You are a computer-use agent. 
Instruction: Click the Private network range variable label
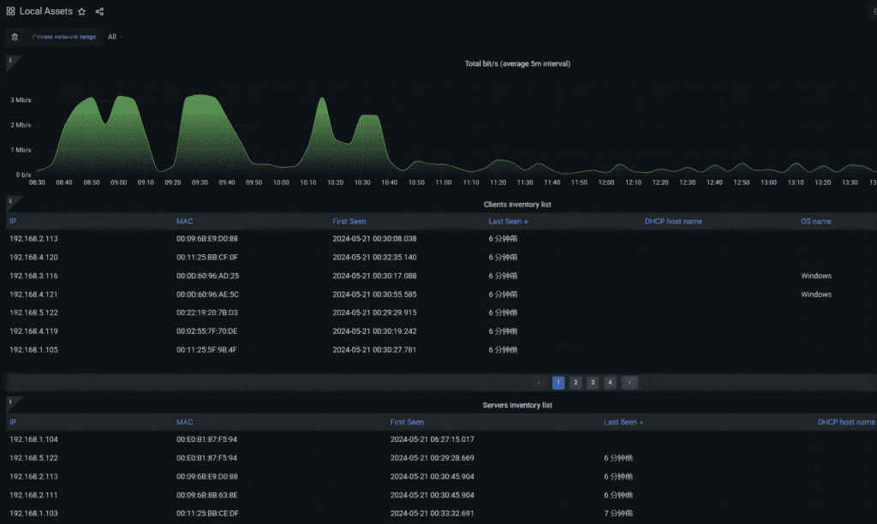click(64, 37)
